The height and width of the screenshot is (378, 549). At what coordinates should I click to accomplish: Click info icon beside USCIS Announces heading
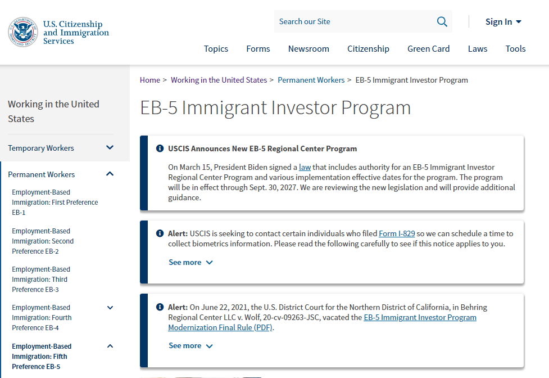pyautogui.click(x=160, y=148)
